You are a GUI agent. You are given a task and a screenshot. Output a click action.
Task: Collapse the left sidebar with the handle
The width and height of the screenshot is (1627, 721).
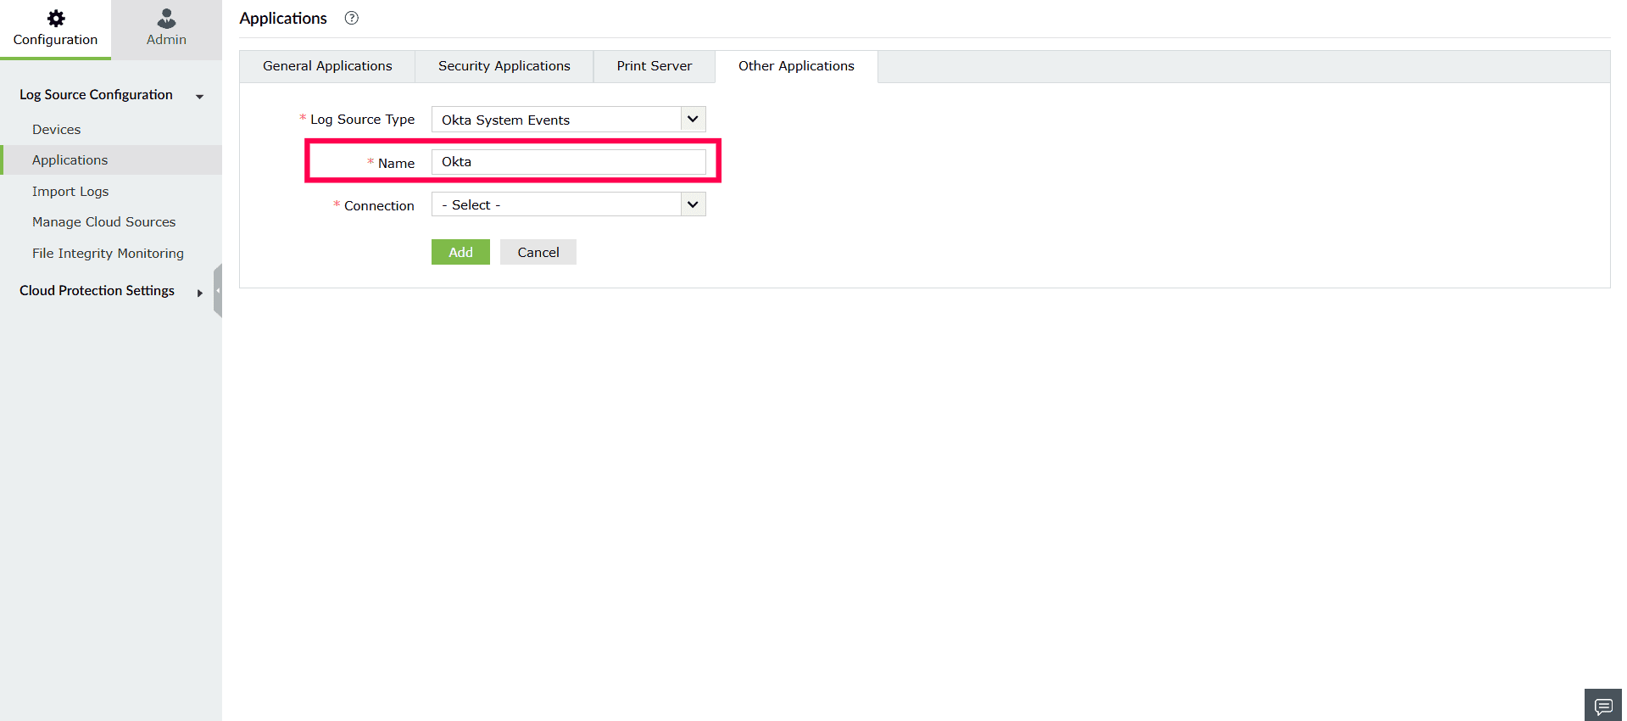(218, 290)
